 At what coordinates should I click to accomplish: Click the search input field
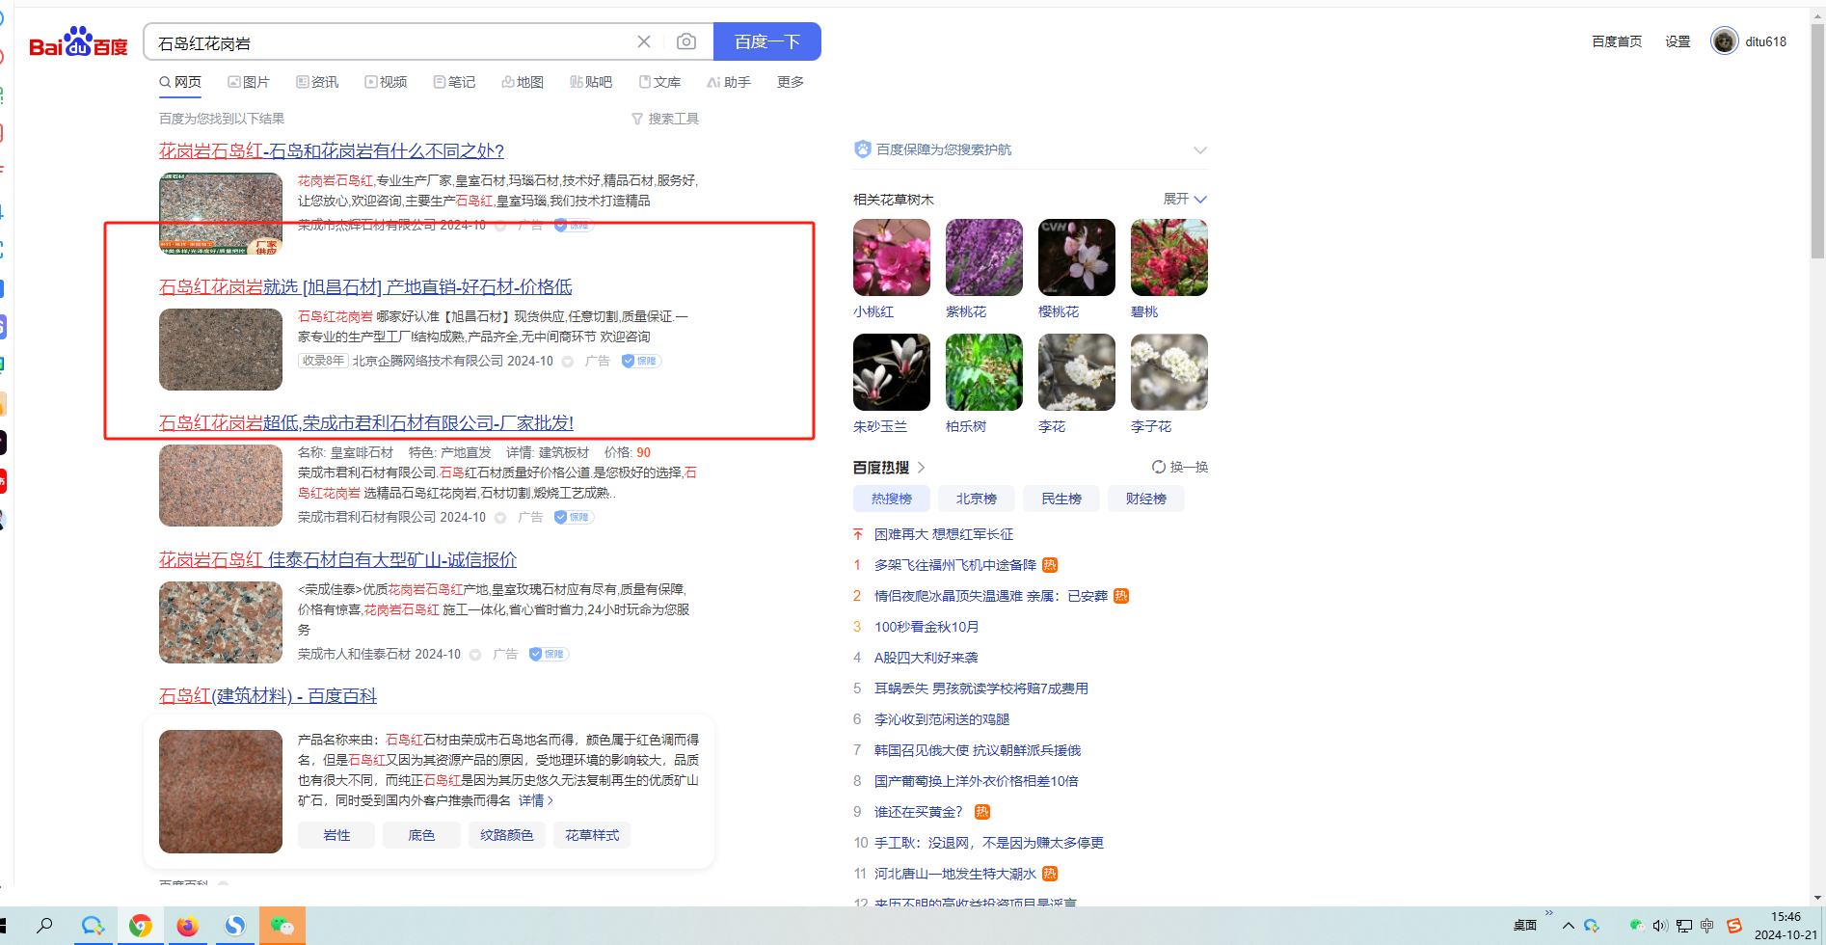pyautogui.click(x=390, y=42)
